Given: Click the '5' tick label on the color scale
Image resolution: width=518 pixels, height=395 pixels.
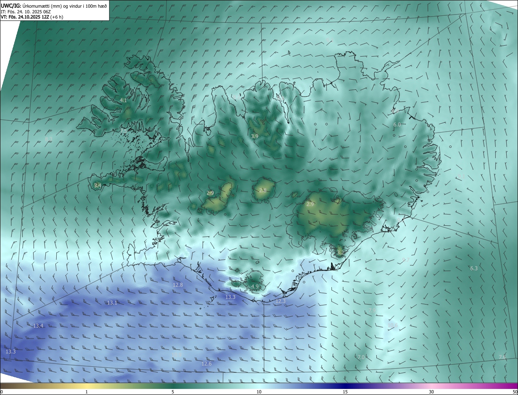Looking at the screenshot, I should pyautogui.click(x=173, y=392).
